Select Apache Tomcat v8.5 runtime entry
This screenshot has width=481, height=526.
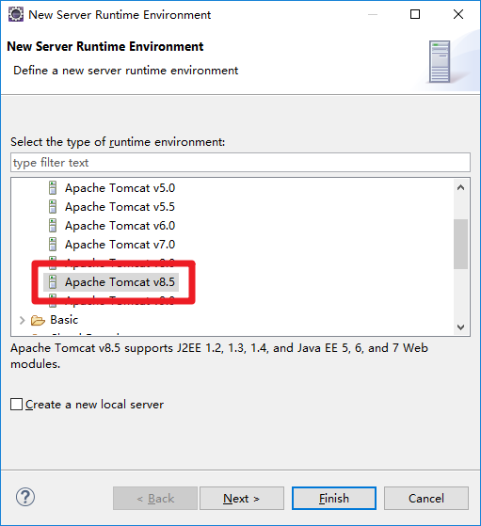tap(120, 282)
